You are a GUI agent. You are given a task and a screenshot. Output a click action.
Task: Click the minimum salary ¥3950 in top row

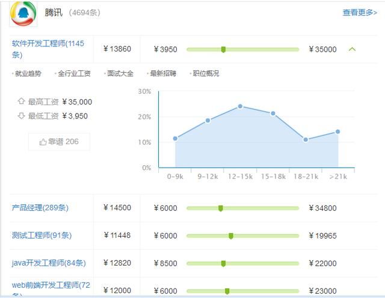click(x=165, y=49)
